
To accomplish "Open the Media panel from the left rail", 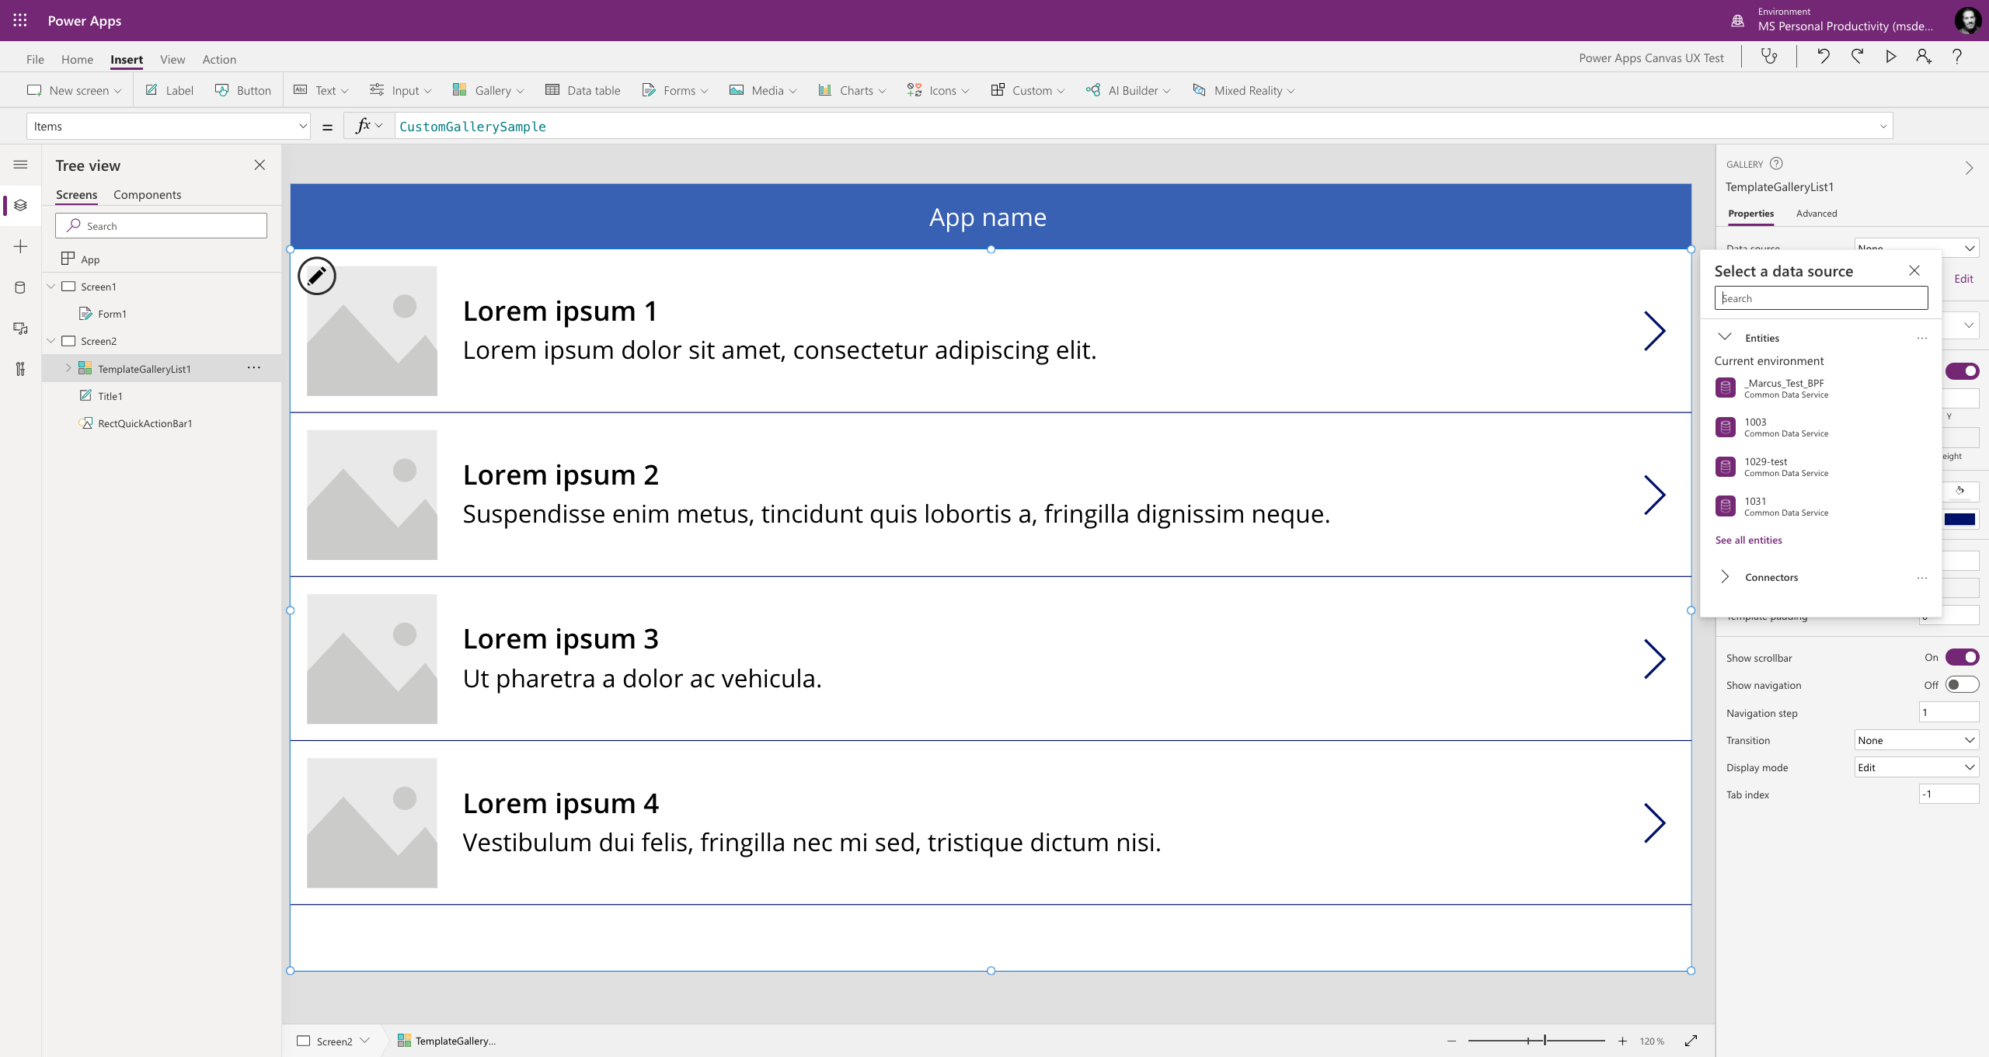I will pyautogui.click(x=19, y=328).
